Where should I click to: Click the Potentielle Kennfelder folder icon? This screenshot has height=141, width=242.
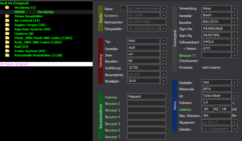[x=7, y=55]
